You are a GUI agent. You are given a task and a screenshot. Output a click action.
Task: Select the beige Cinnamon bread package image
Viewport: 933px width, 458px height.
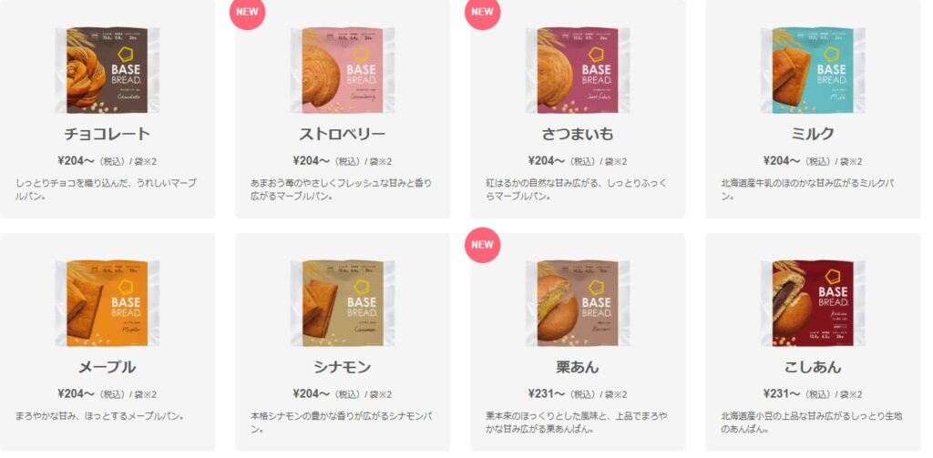pos(343,303)
